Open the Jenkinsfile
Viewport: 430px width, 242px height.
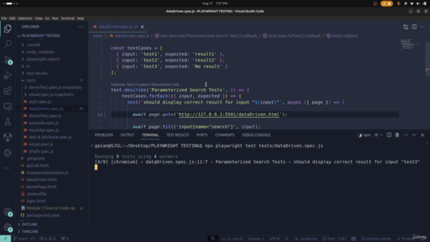(x=36, y=194)
